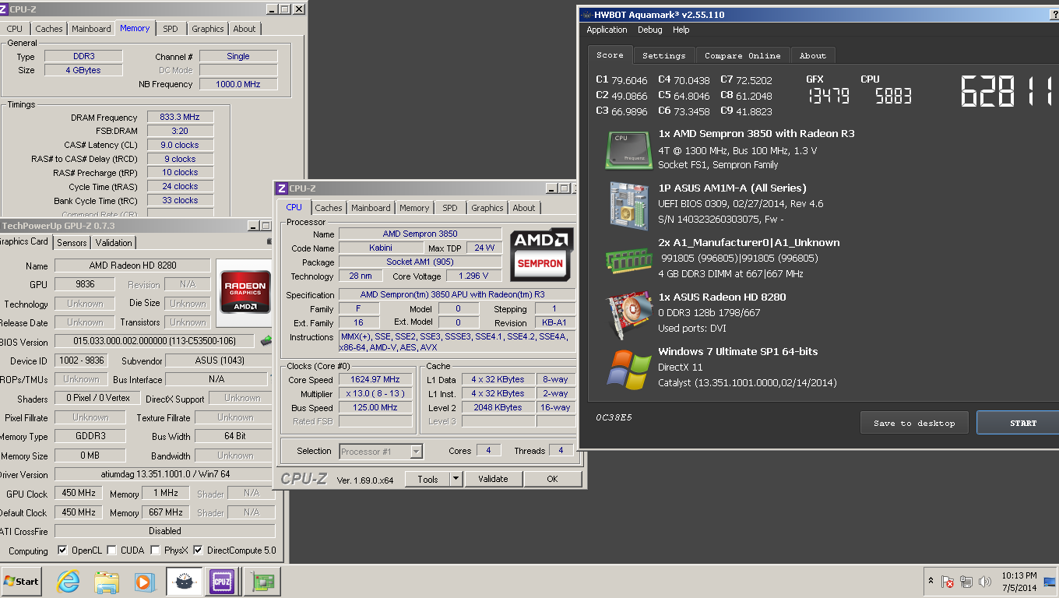1059x598 pixels.
Task: Open Mainboard tab in front CPU-Z window
Action: (371, 208)
